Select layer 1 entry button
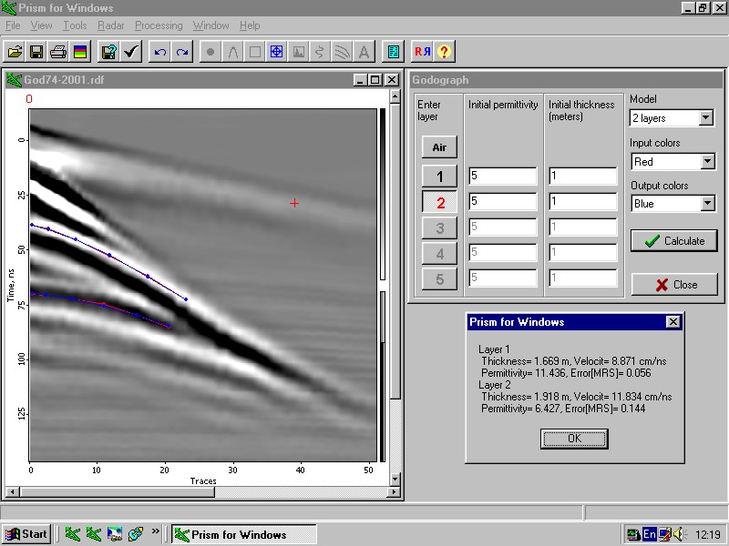Viewport: 729px width, 546px height. coord(439,177)
